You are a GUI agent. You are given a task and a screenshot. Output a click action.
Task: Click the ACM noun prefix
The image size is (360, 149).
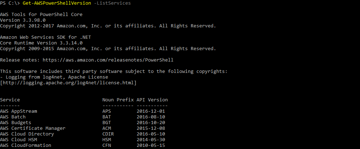point(106,128)
